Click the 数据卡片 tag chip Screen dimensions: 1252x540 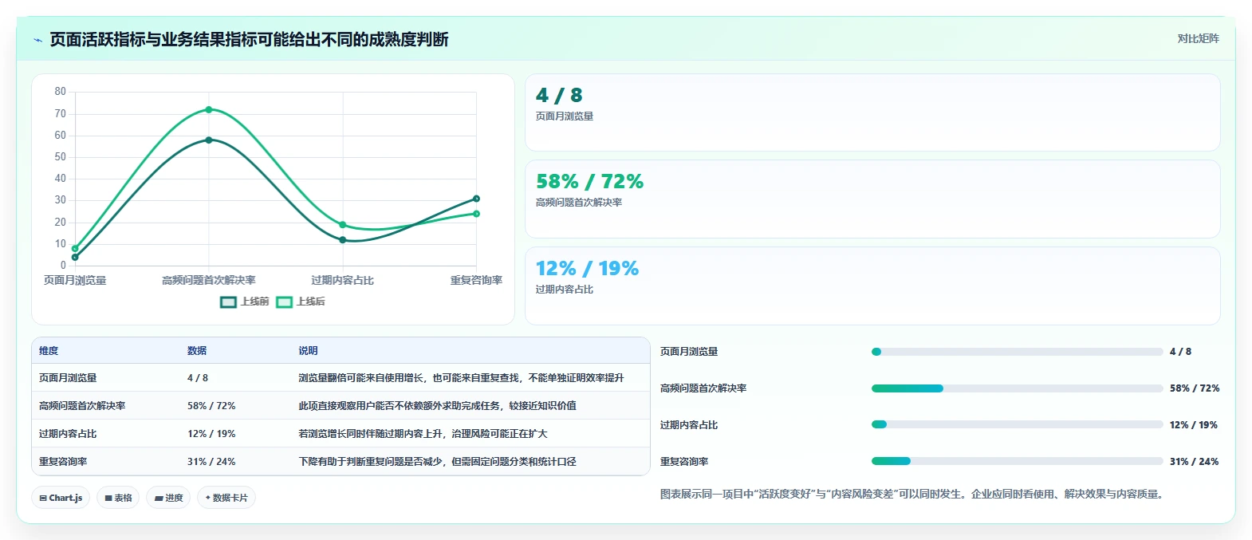pos(226,498)
